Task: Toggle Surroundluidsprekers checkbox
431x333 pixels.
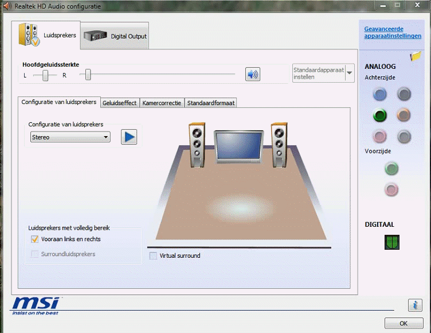Action: [34, 254]
